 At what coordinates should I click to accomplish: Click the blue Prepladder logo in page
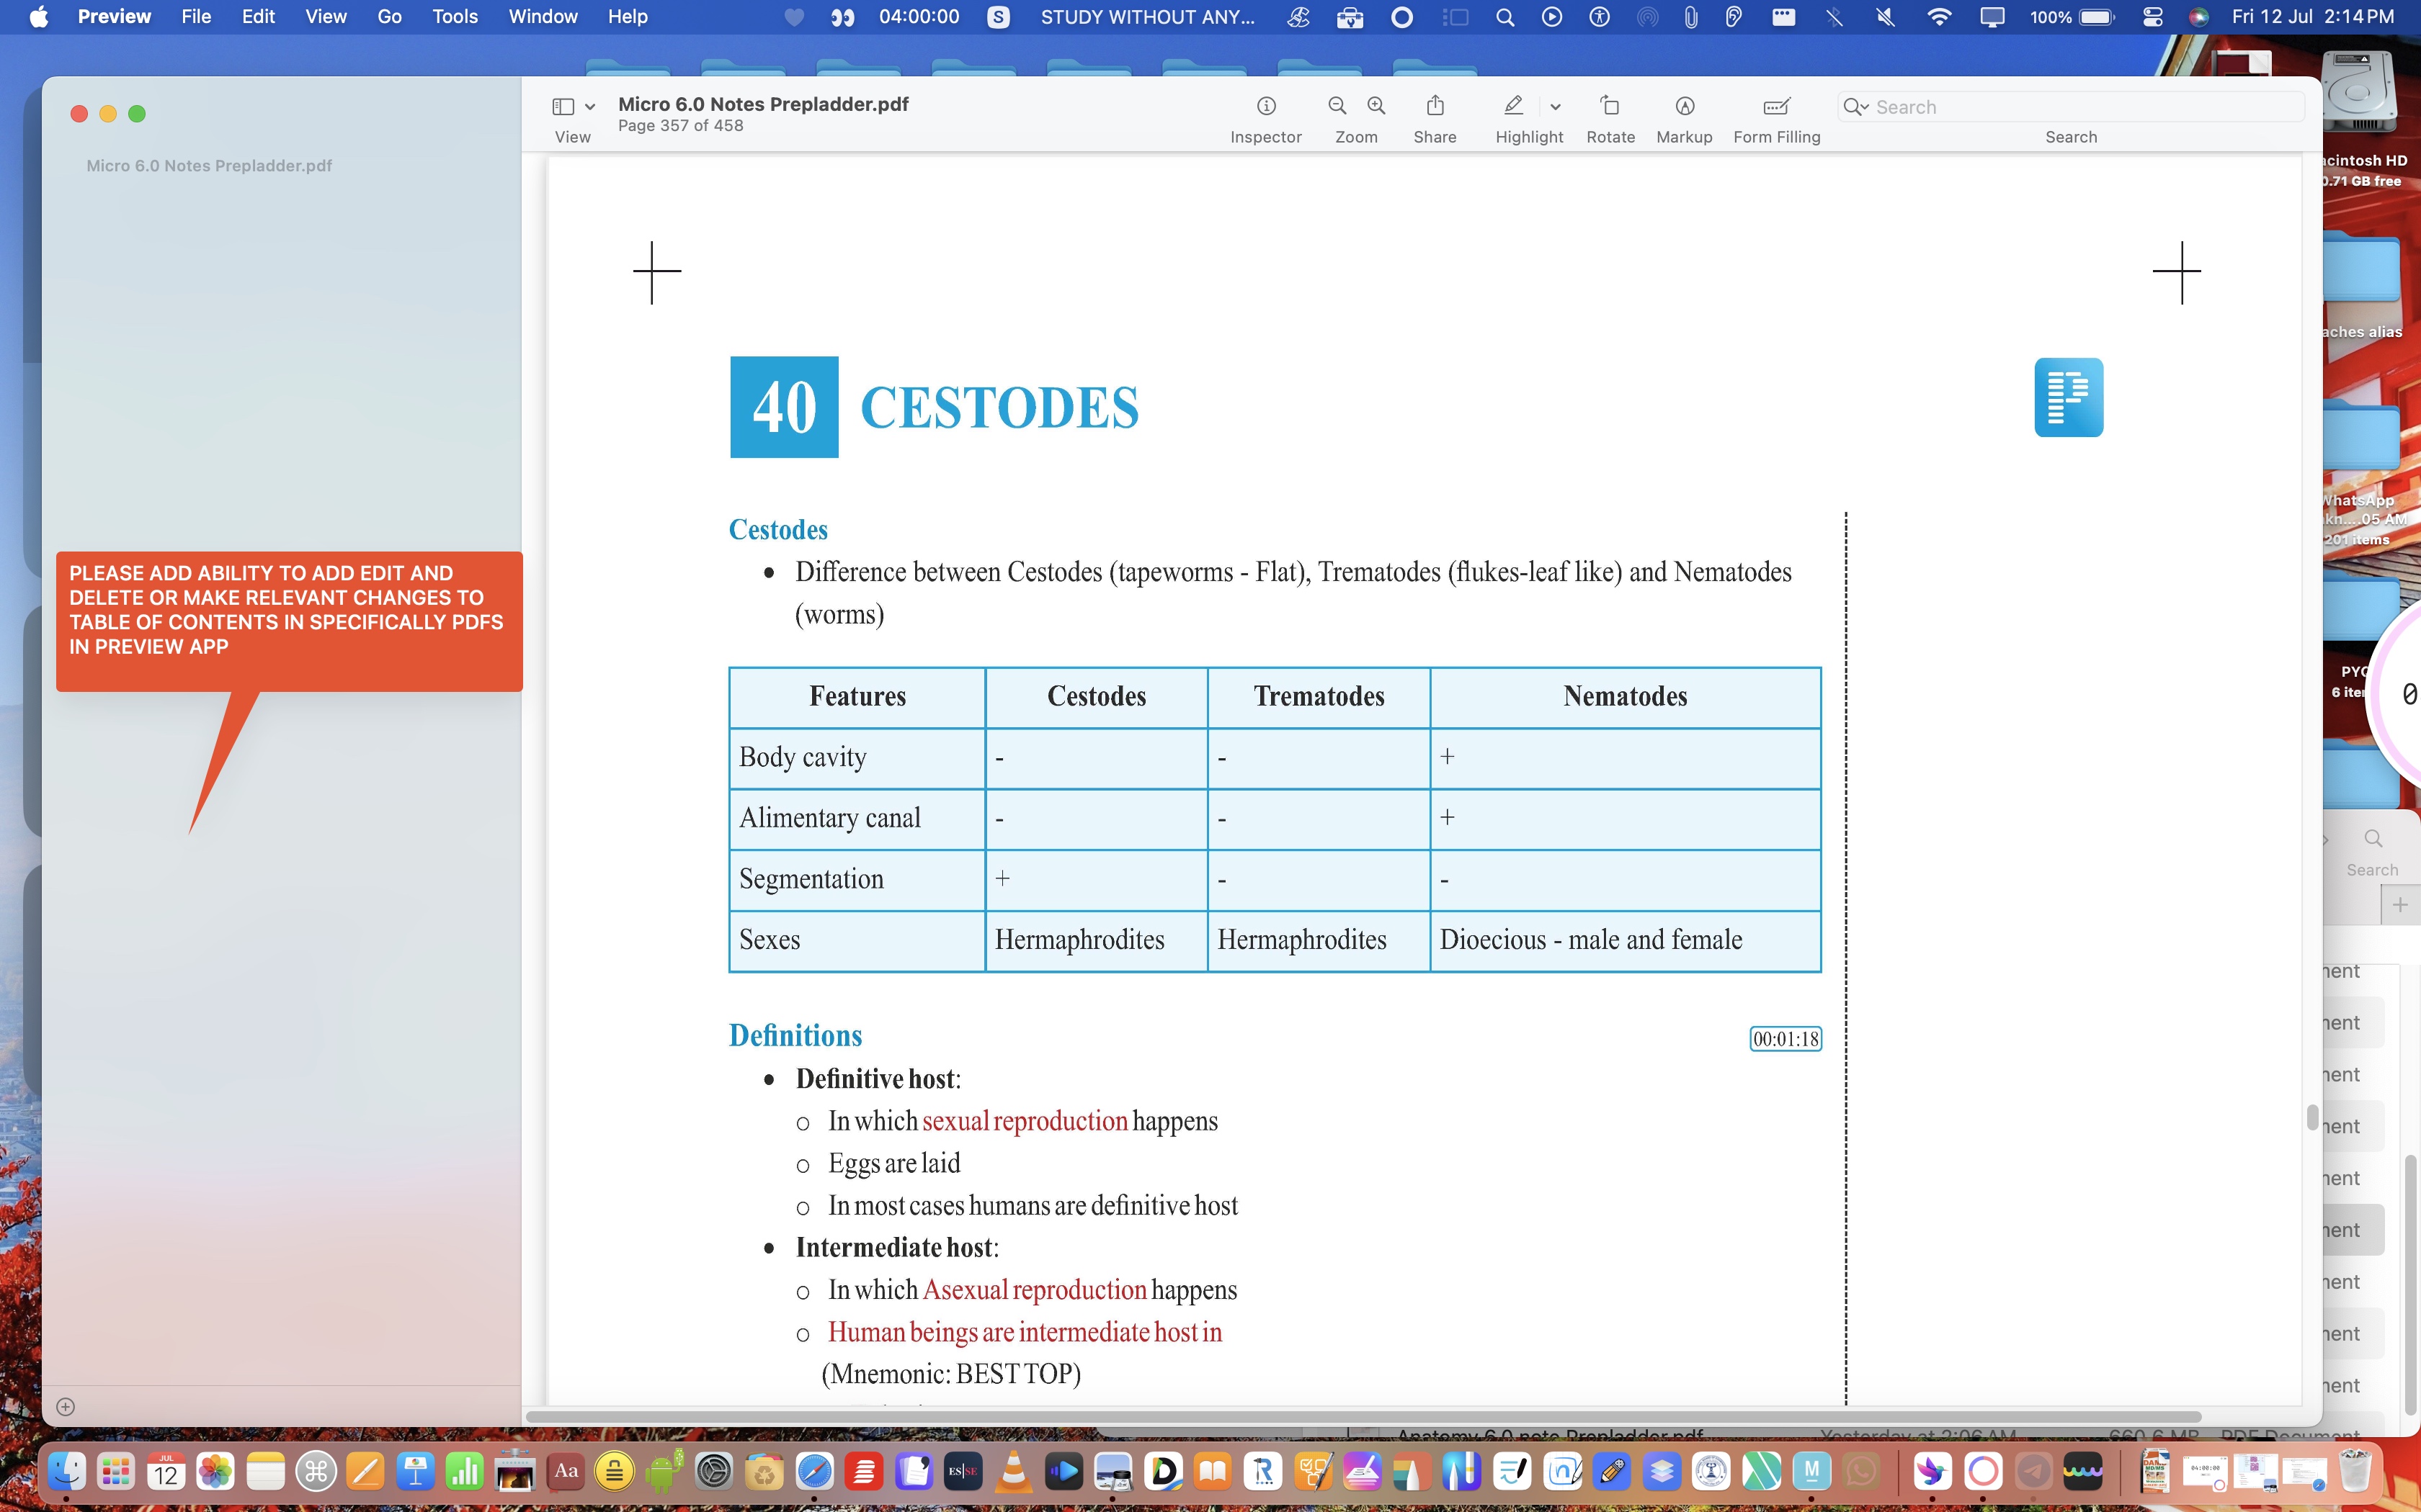[x=2068, y=397]
